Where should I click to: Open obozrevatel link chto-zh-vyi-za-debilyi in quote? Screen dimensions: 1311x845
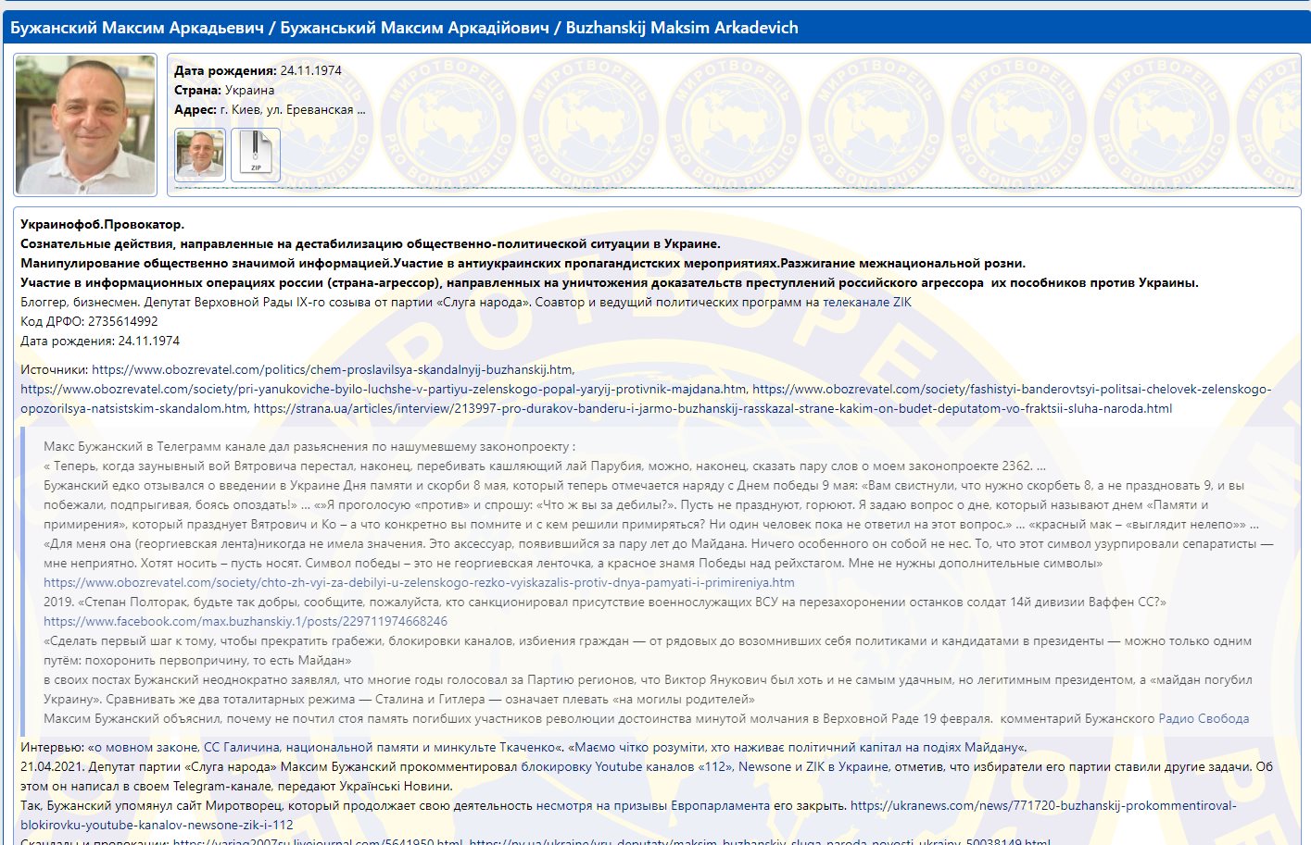click(419, 582)
